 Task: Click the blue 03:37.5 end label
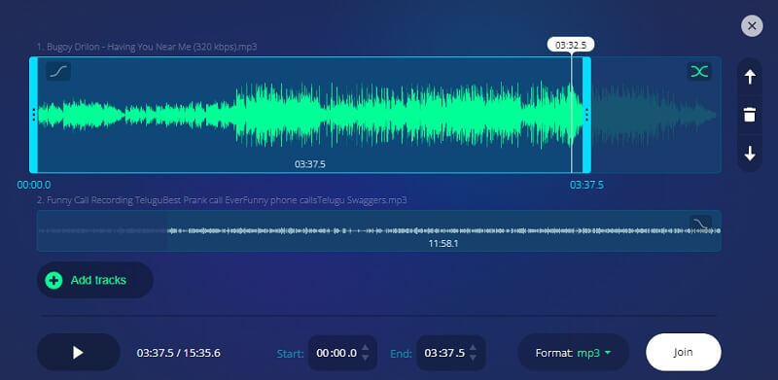point(586,185)
